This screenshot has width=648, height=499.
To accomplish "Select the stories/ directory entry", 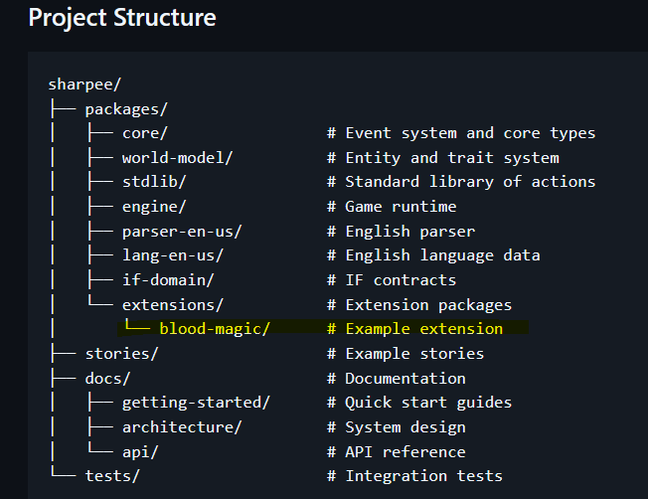I will point(121,354).
